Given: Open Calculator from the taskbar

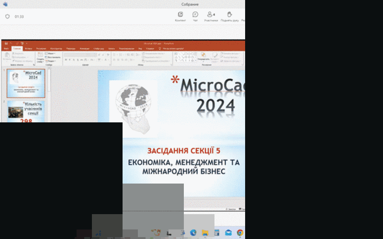Looking at the screenshot, I should [217, 233].
